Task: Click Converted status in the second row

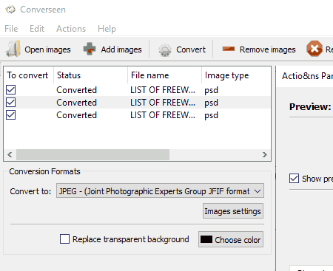Action: point(76,103)
